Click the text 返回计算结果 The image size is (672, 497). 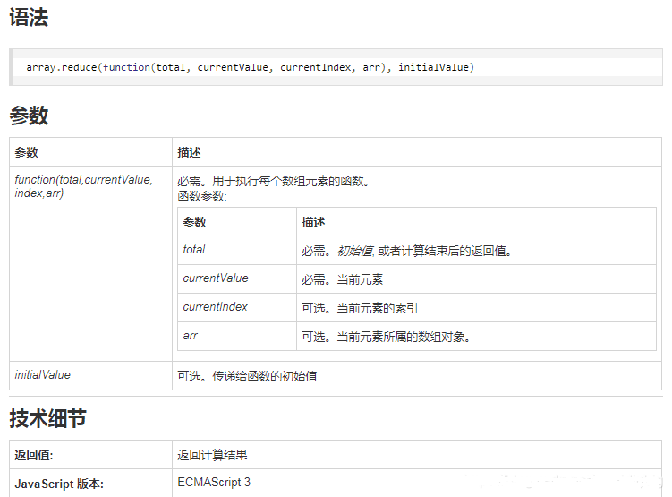(x=213, y=455)
